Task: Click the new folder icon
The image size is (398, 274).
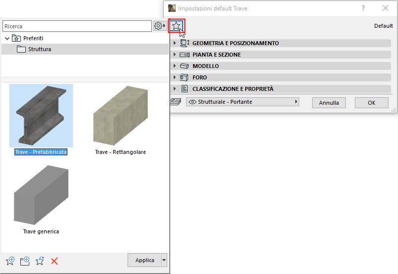Action: pos(25,261)
